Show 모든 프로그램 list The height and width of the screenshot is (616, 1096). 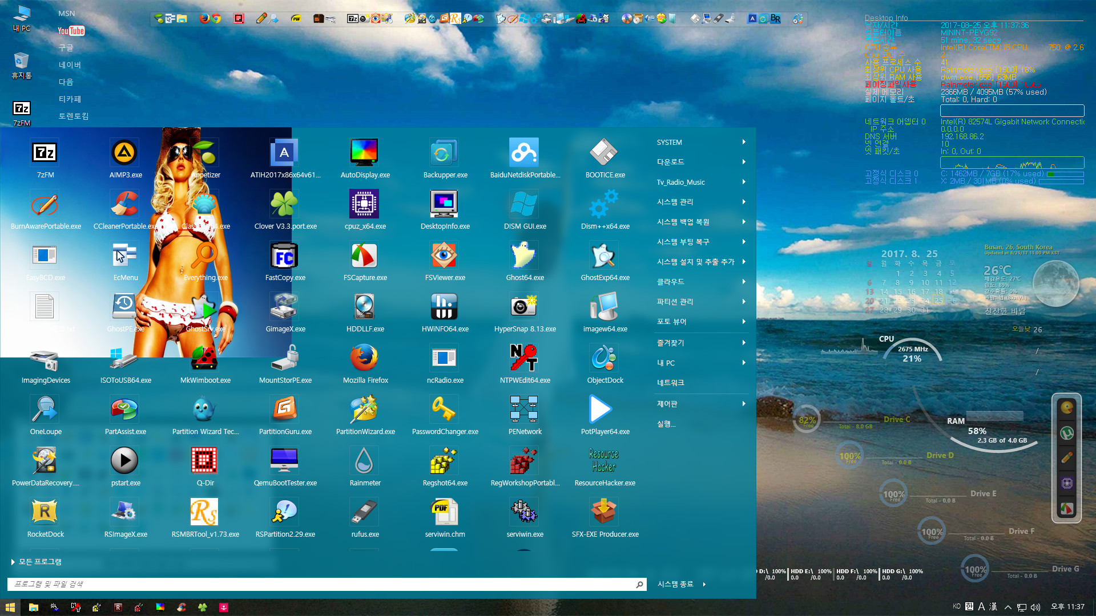pyautogui.click(x=36, y=562)
